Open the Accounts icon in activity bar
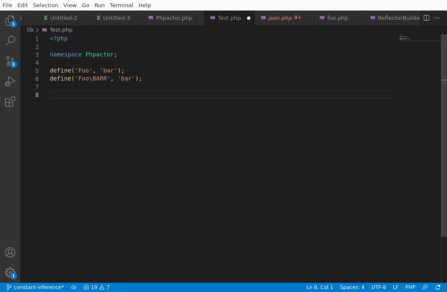 (x=10, y=252)
